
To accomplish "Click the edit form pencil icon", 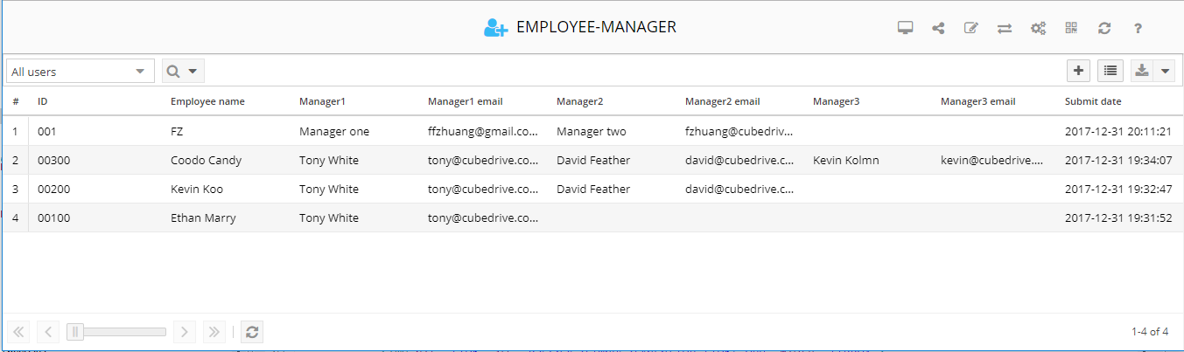I will click(x=970, y=28).
